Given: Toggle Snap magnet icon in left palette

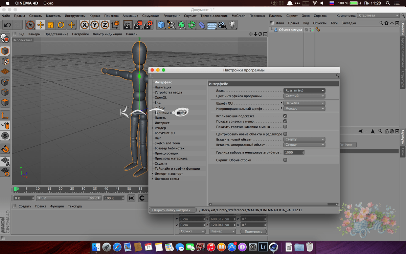Looking at the screenshot, I should tap(5, 149).
